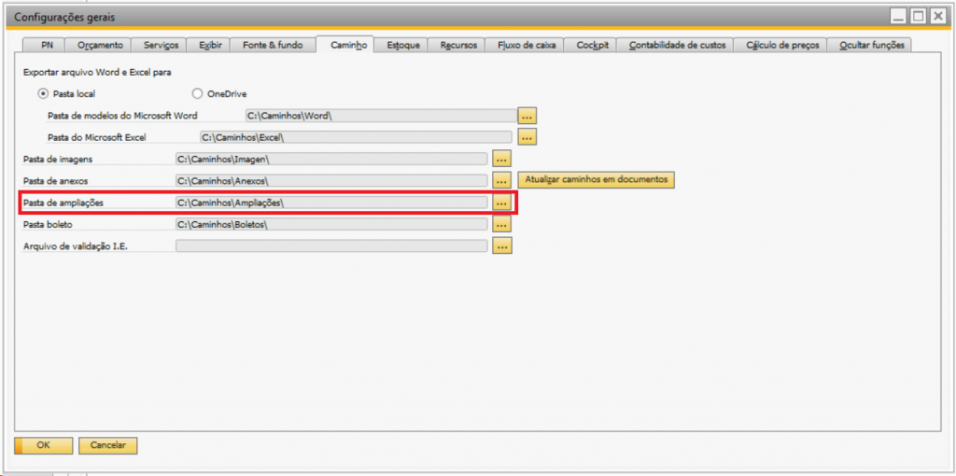Browse for Arquivo de validação I.E. file
The image size is (956, 476).
pyautogui.click(x=502, y=246)
